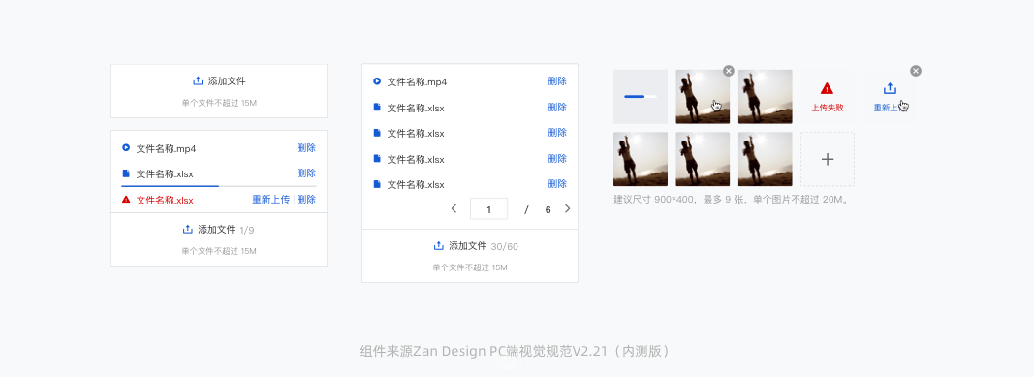
Task: Click the 重新上传 link on the failed row
Action: 271,199
